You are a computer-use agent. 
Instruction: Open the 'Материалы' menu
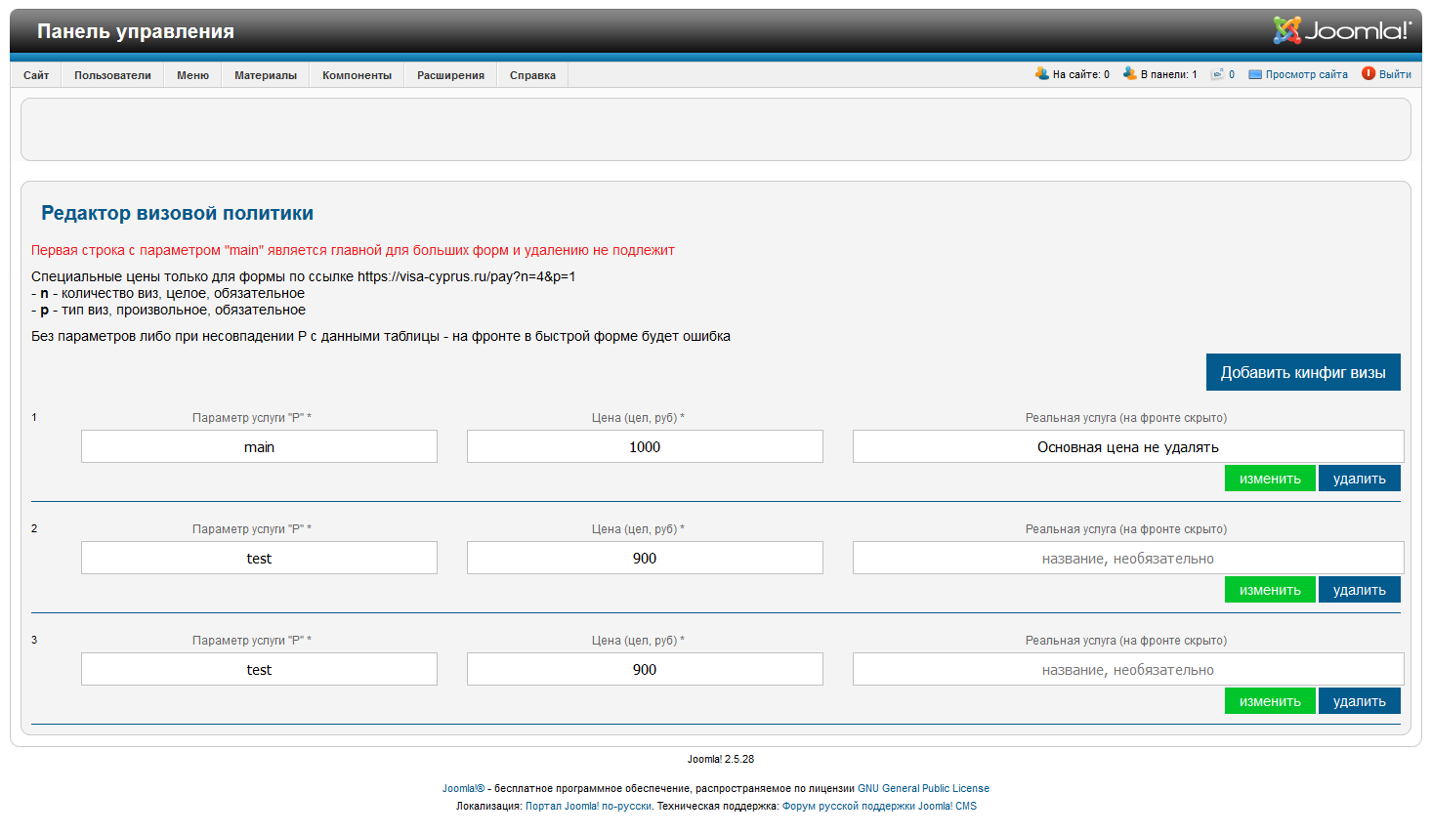coord(266,75)
